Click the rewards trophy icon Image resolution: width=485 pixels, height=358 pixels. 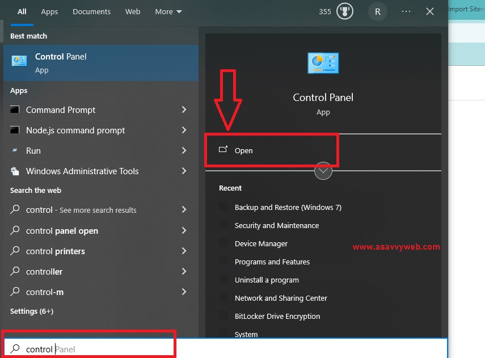(x=344, y=12)
